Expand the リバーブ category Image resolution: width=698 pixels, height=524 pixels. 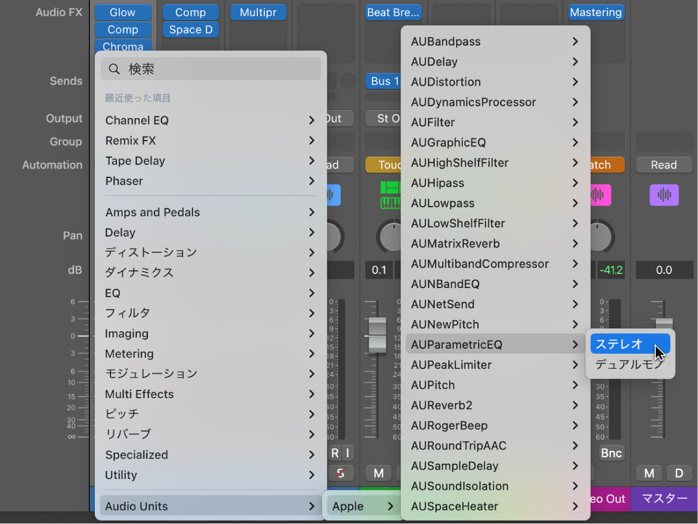[x=210, y=434]
